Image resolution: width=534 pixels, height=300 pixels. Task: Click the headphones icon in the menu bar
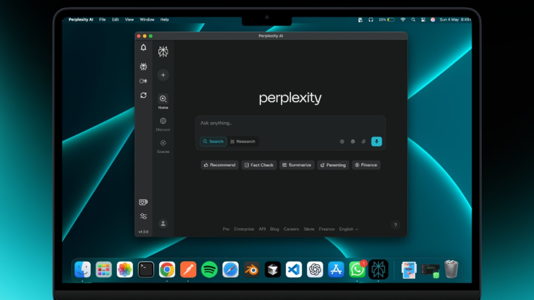click(371, 20)
